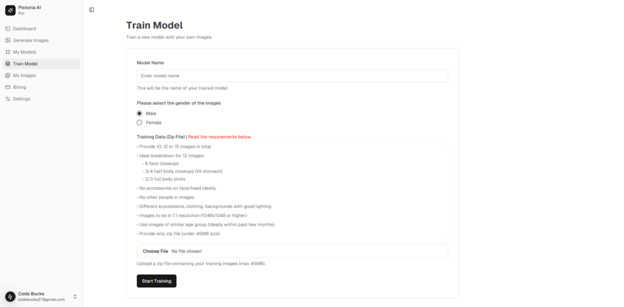This screenshot has width=624, height=307.
Task: Click the Settings sliders icon
Action: coord(7,99)
